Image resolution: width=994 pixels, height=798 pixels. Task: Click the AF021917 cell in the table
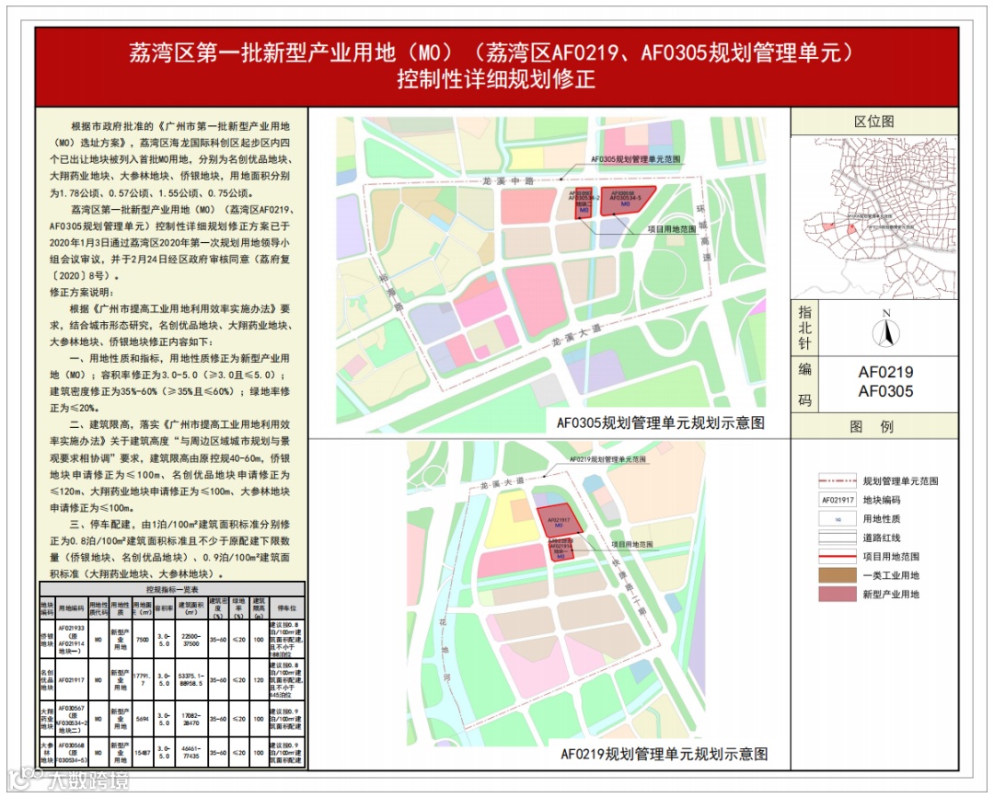click(72, 680)
